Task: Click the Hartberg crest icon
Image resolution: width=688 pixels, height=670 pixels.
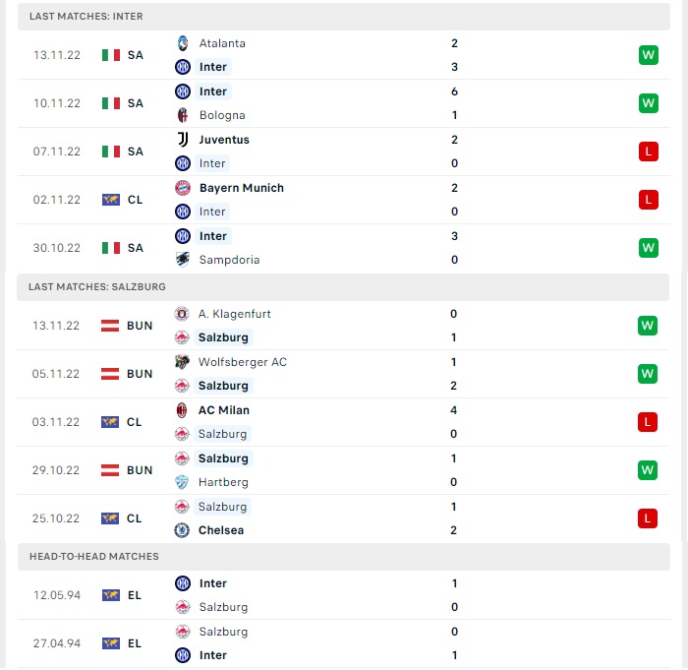Action: click(x=182, y=482)
